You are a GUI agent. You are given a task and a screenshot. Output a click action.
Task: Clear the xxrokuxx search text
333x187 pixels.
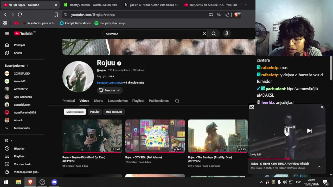point(204,34)
